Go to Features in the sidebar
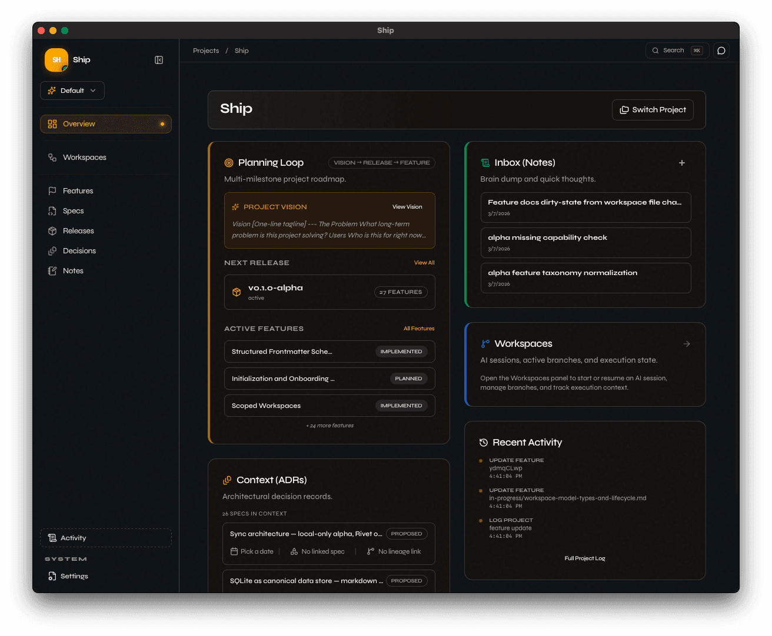The image size is (772, 636). coord(78,191)
